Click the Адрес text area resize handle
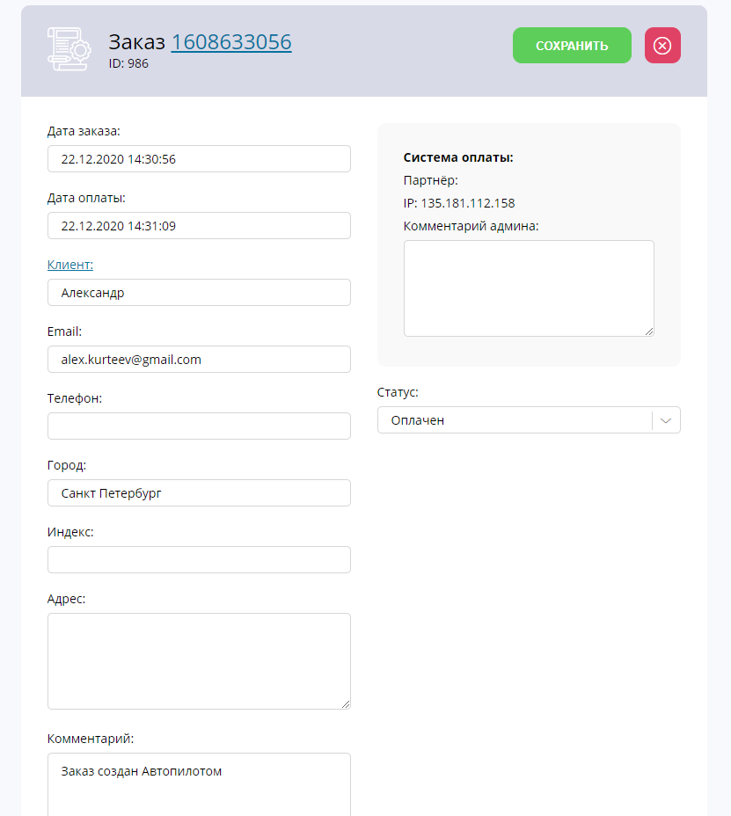 [346, 704]
